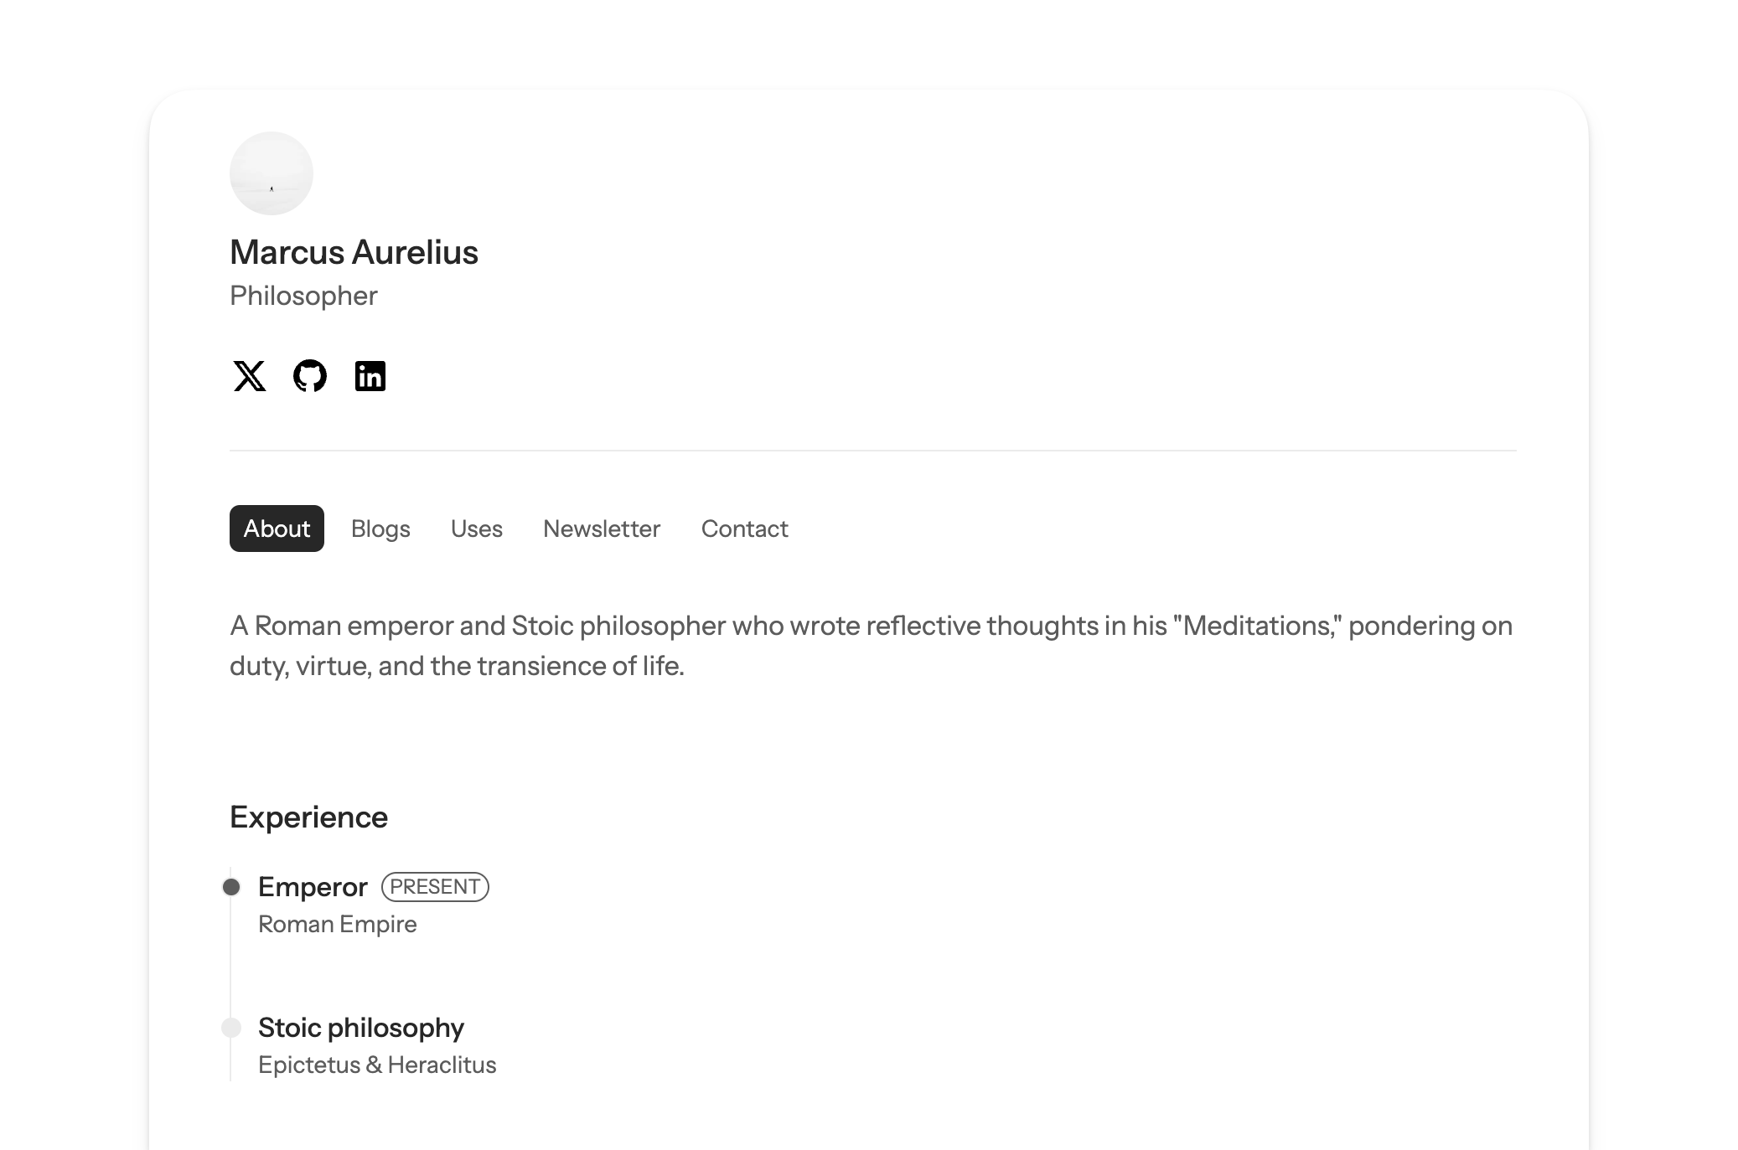The height and width of the screenshot is (1150, 1738).
Task: Open the LinkedIn profile icon
Action: pos(370,376)
